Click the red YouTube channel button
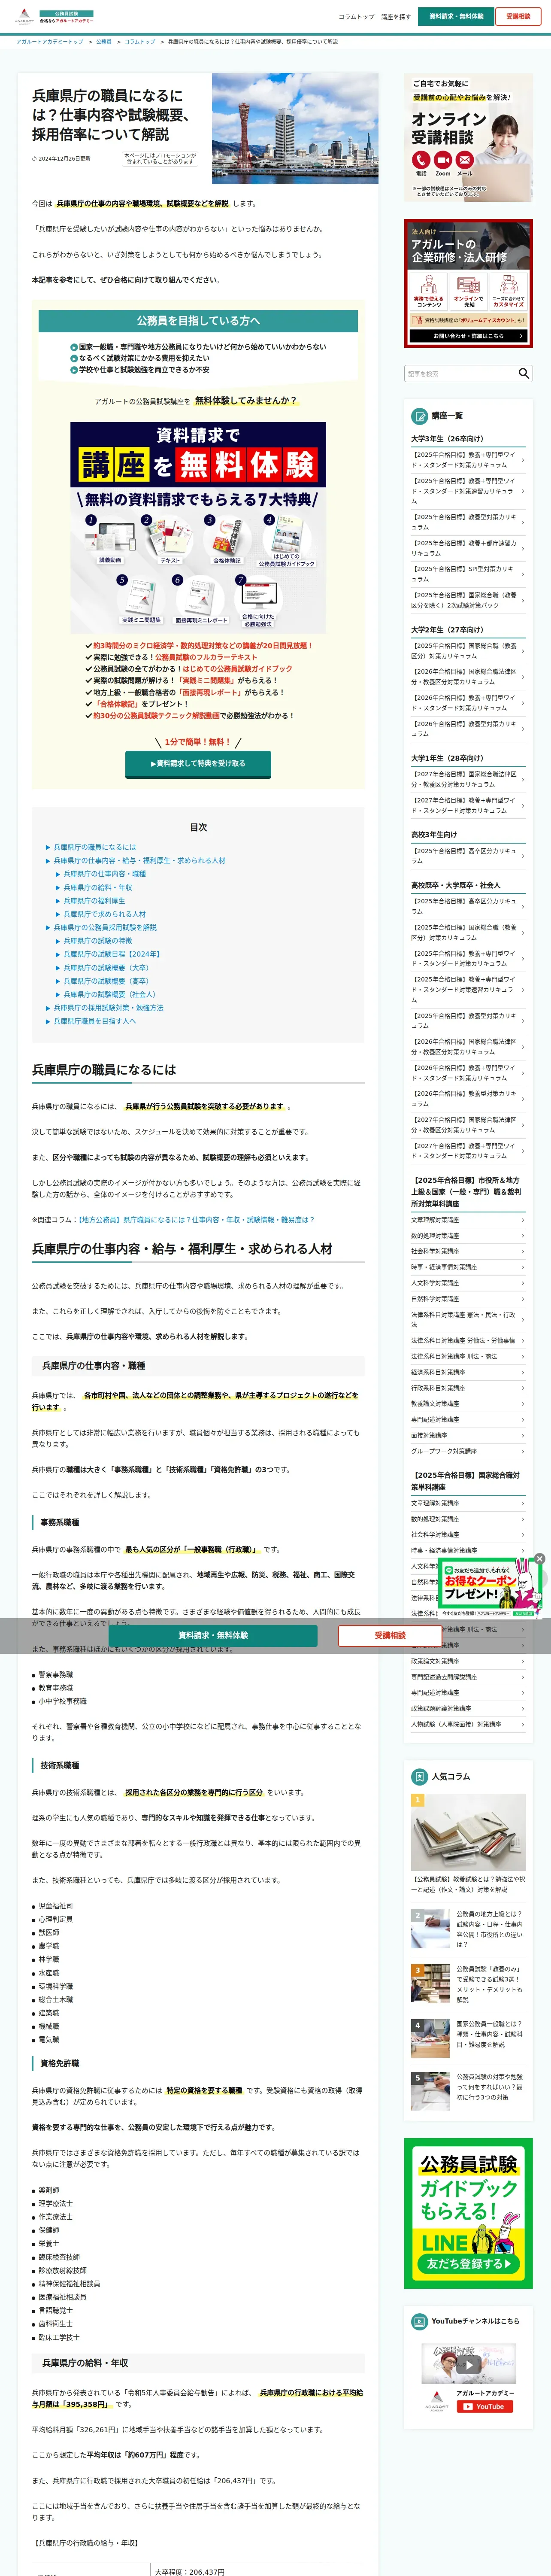This screenshot has height=2576, width=551. click(x=484, y=2407)
